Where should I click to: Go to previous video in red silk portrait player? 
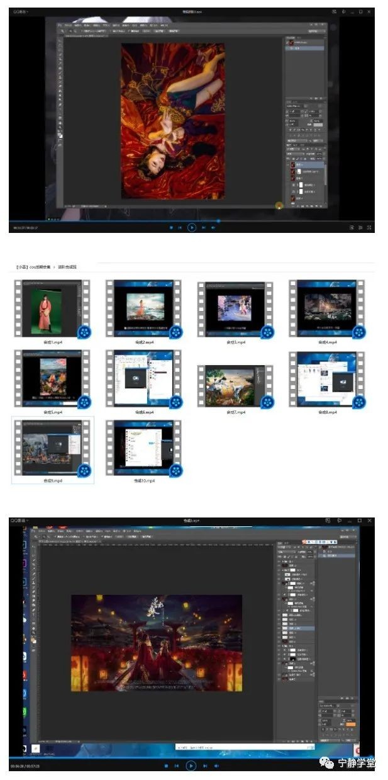pos(180,227)
